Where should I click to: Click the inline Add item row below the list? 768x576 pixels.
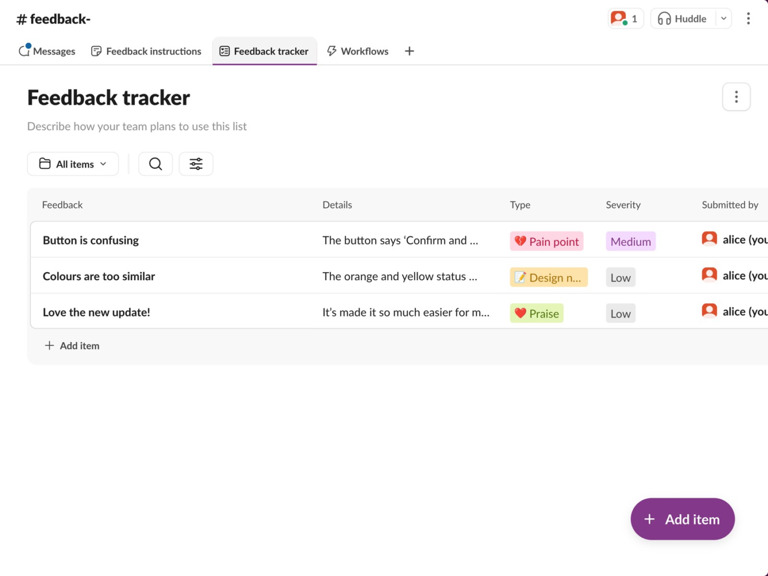(x=72, y=346)
